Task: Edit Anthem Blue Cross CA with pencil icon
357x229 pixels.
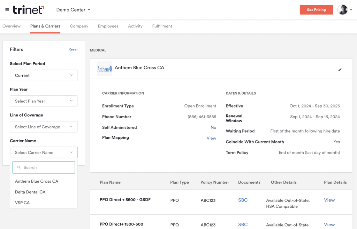Action: (x=340, y=70)
